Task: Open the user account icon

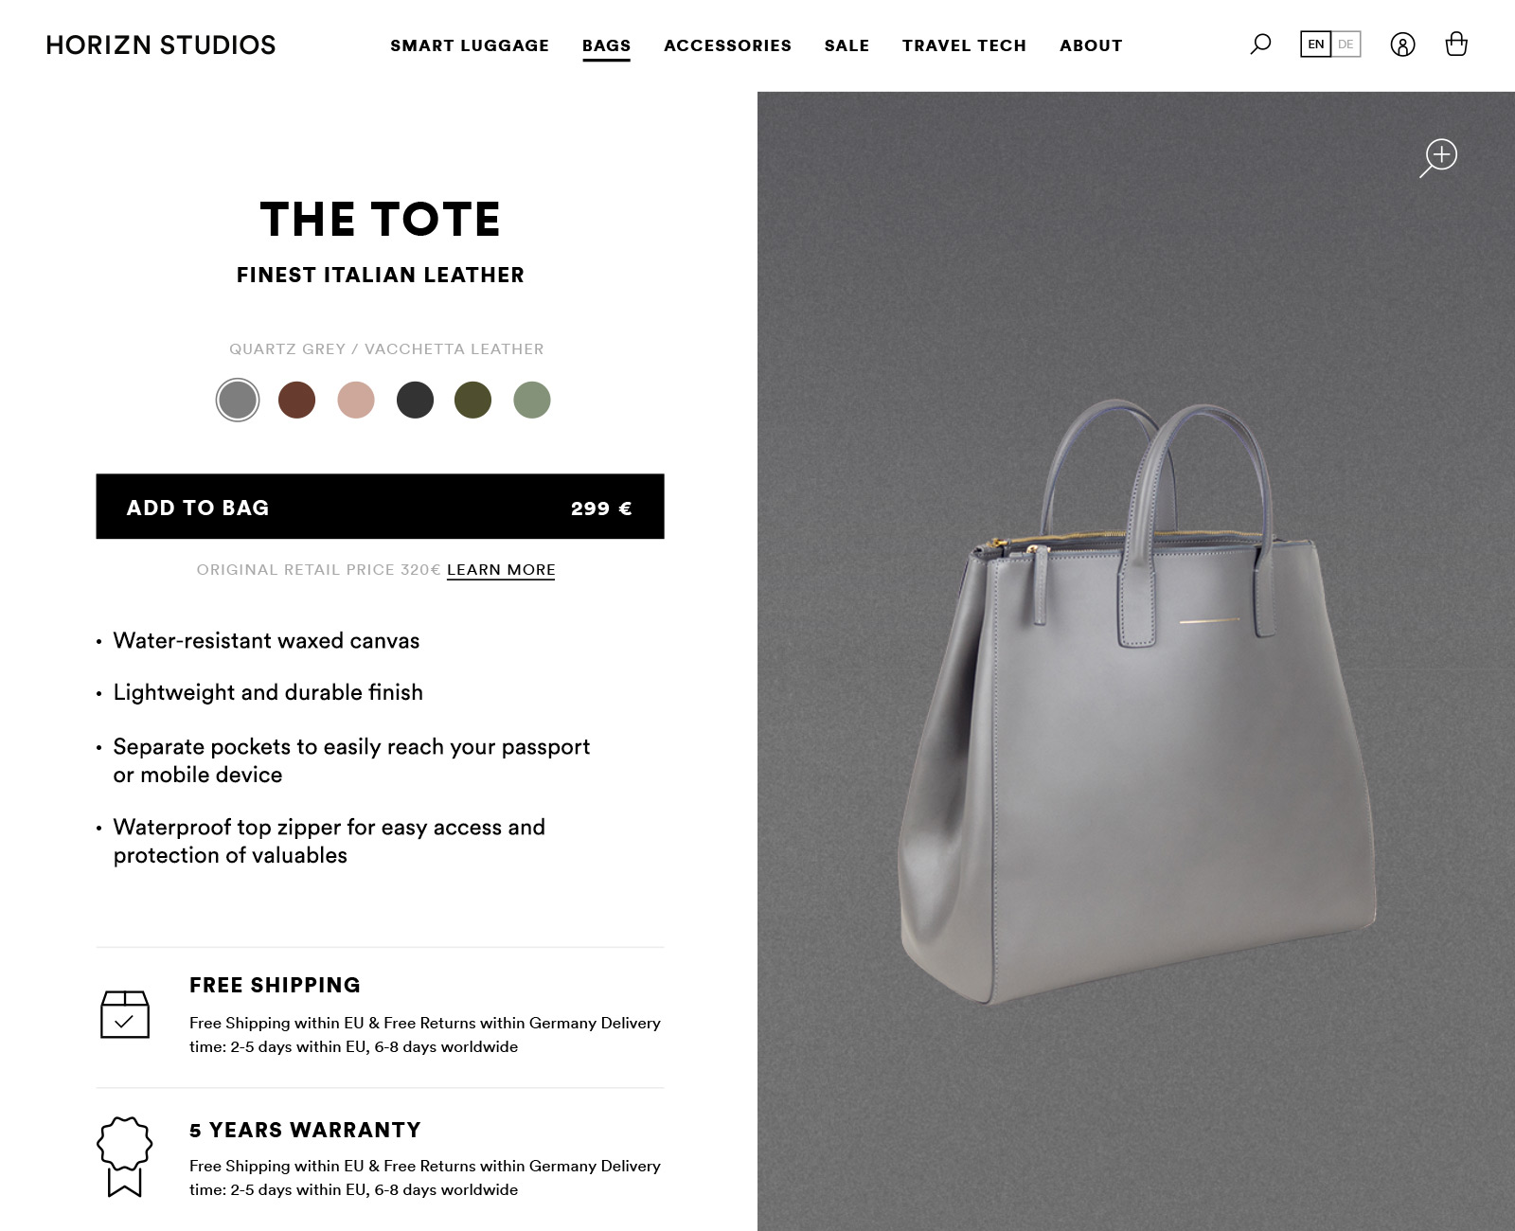Action: (x=1402, y=45)
